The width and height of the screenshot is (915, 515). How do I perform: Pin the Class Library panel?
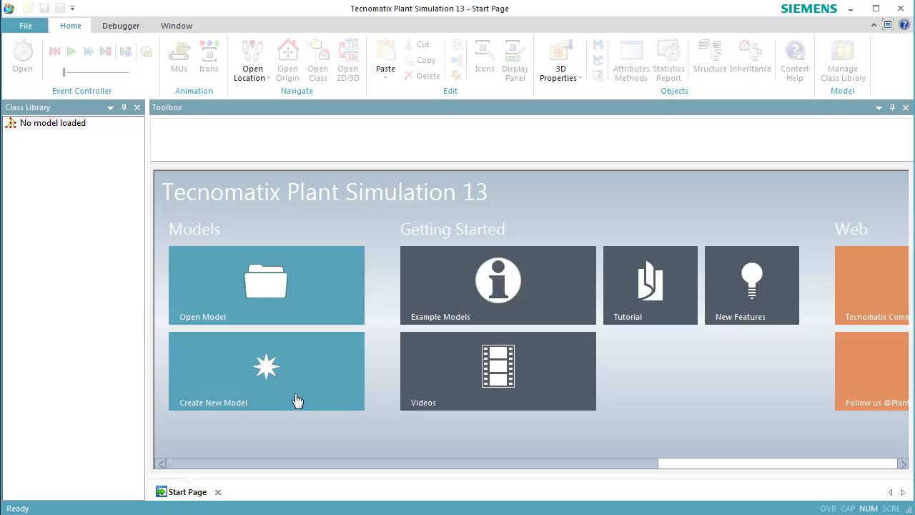click(123, 107)
